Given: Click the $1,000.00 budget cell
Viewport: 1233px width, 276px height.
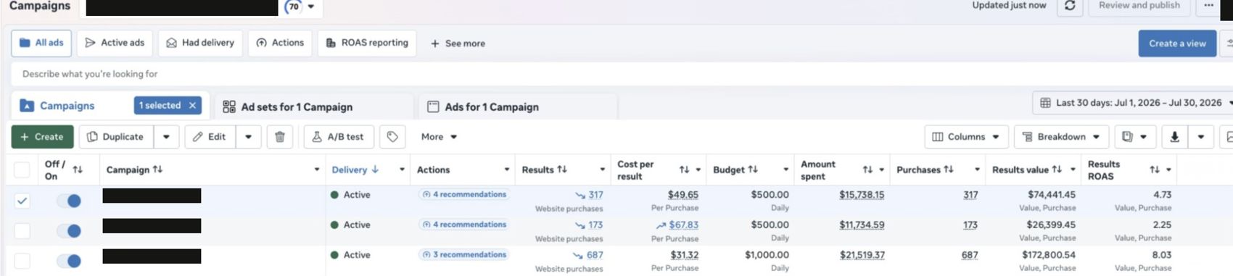Looking at the screenshot, I should (x=767, y=255).
